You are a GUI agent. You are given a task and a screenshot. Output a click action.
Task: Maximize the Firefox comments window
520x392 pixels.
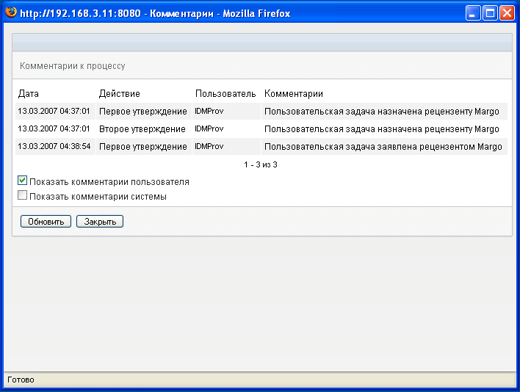(490, 13)
